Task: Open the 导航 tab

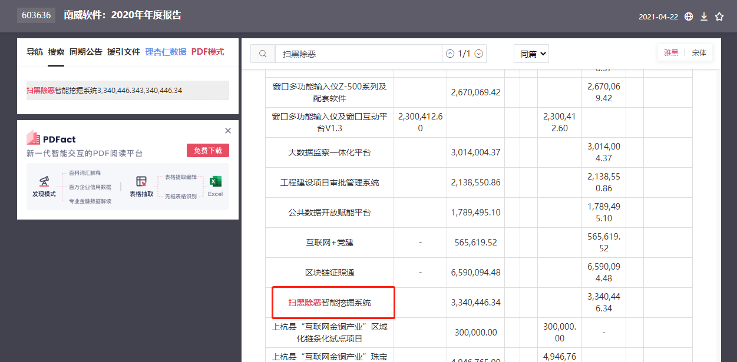Action: pos(35,52)
